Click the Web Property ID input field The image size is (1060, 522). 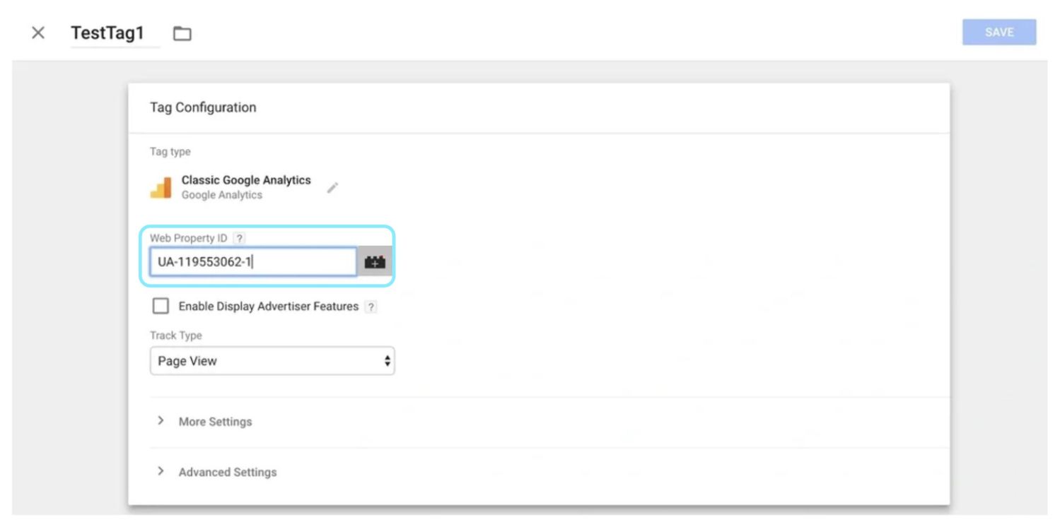(x=253, y=261)
